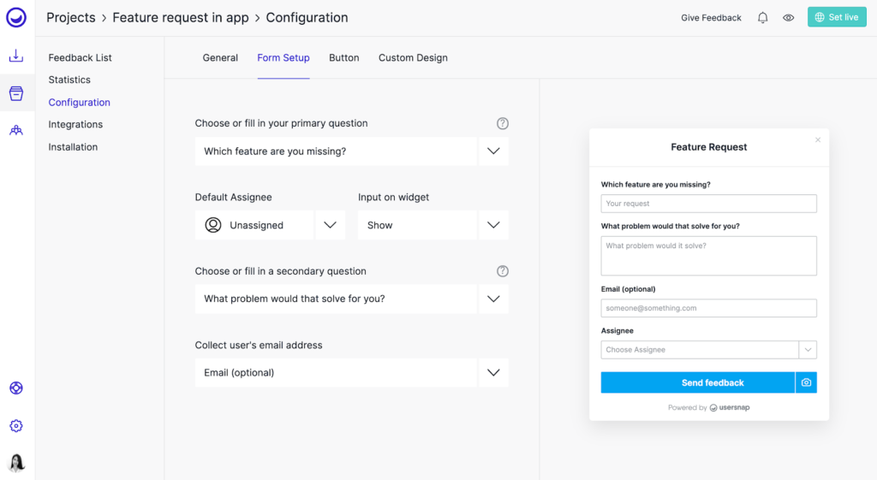Open the Collect user's email address dropdown
Screen dimensions: 877x480
493,373
